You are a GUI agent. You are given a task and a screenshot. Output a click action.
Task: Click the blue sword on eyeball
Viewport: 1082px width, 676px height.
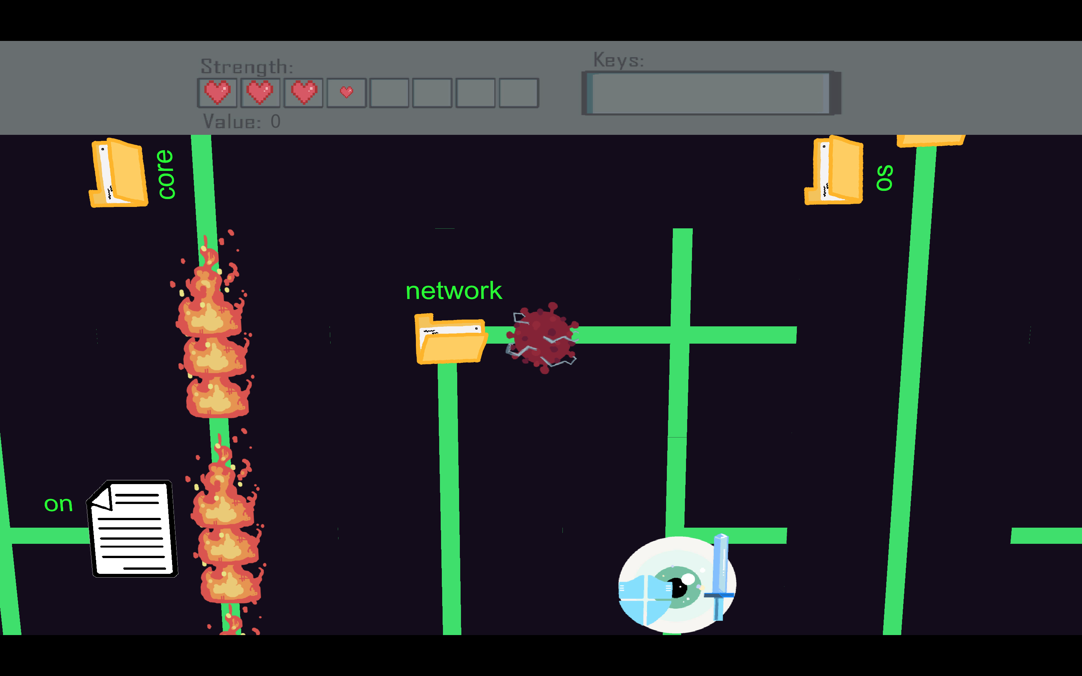[x=720, y=577]
